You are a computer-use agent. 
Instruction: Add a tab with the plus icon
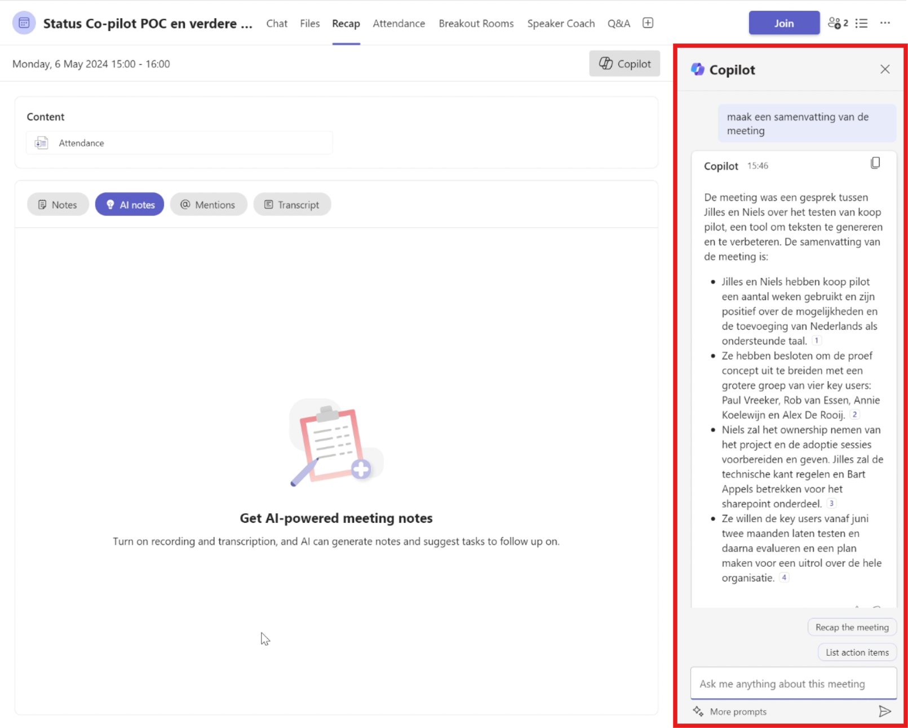648,23
